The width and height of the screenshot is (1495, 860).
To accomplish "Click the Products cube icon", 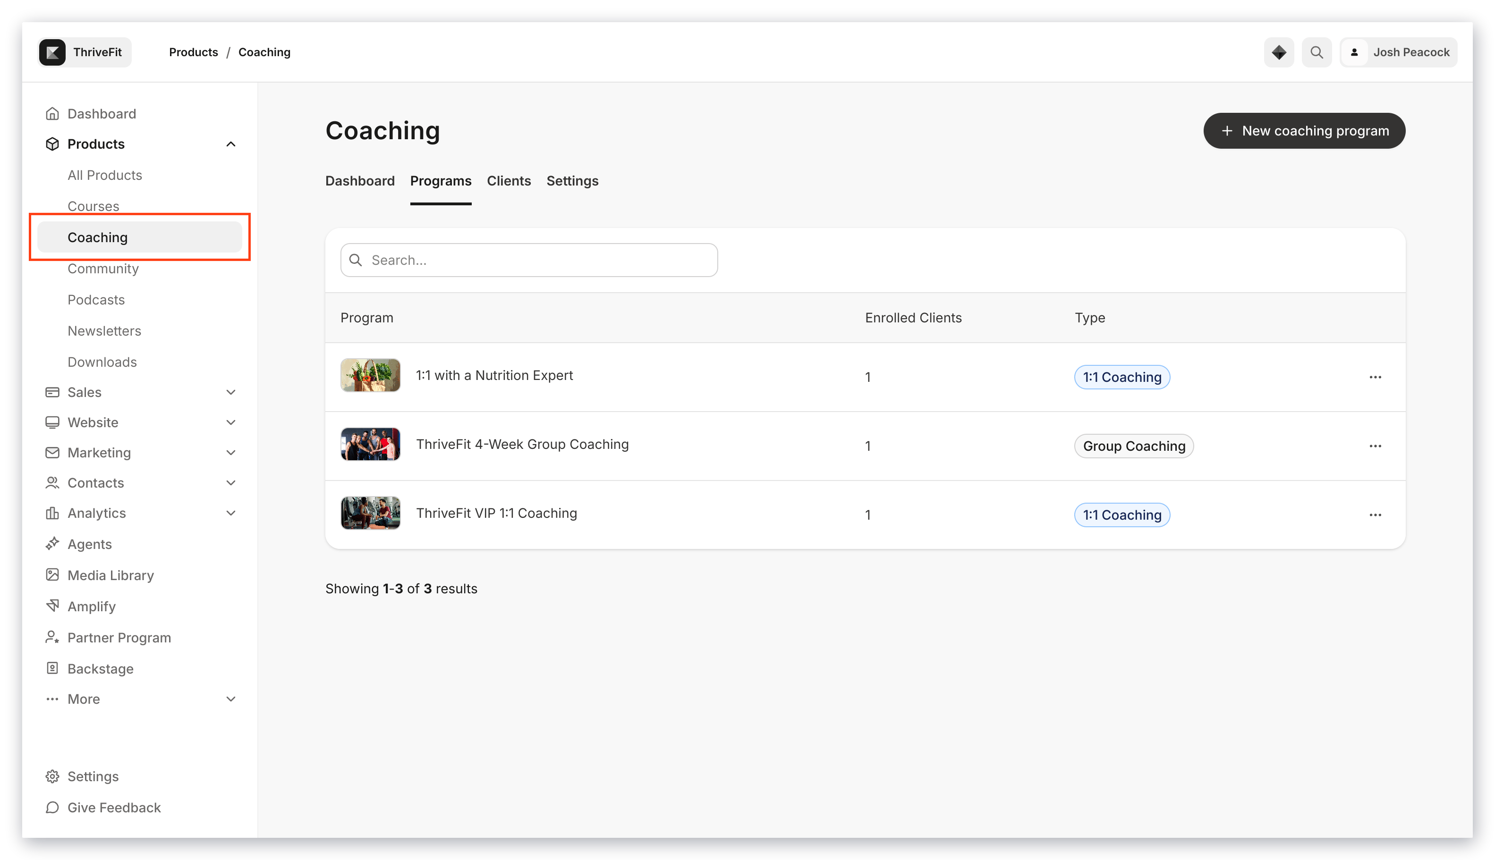I will tap(52, 143).
